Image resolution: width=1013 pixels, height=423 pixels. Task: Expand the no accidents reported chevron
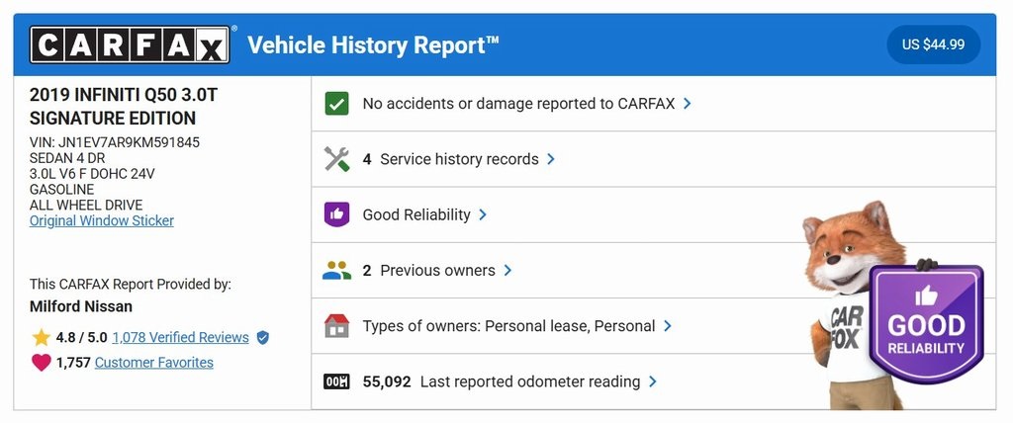click(688, 103)
